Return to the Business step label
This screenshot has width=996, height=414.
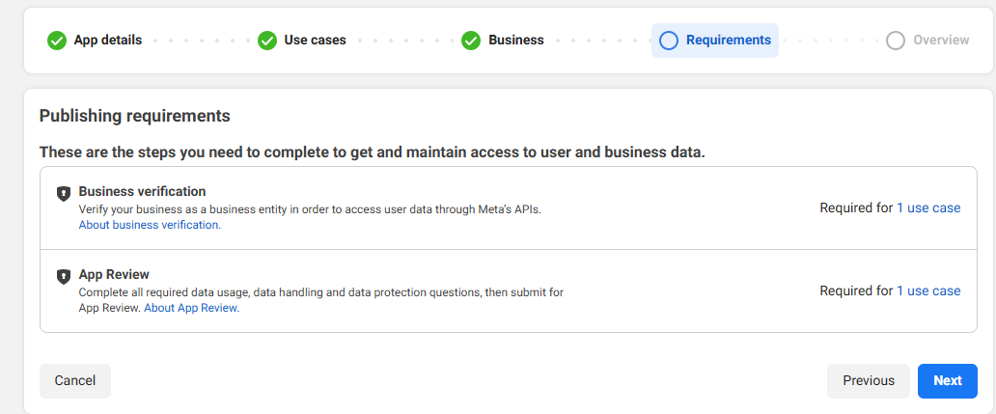515,41
